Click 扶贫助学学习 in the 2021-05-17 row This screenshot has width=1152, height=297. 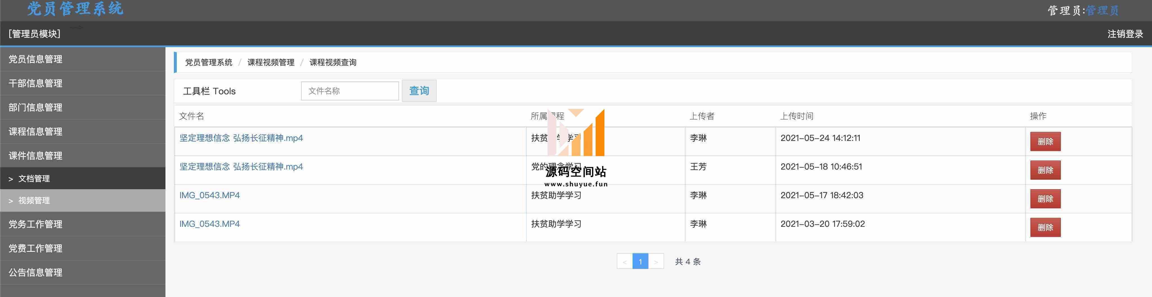pyautogui.click(x=556, y=195)
